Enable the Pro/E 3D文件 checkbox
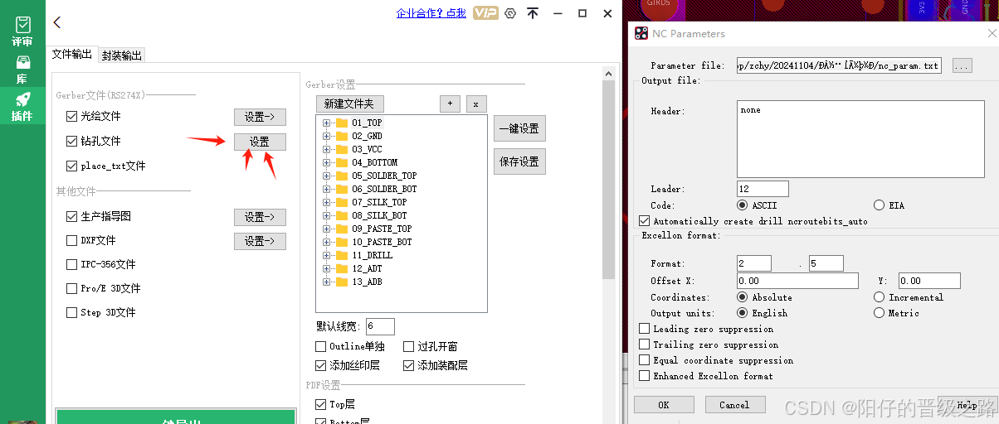Image resolution: width=999 pixels, height=424 pixels. click(x=71, y=288)
